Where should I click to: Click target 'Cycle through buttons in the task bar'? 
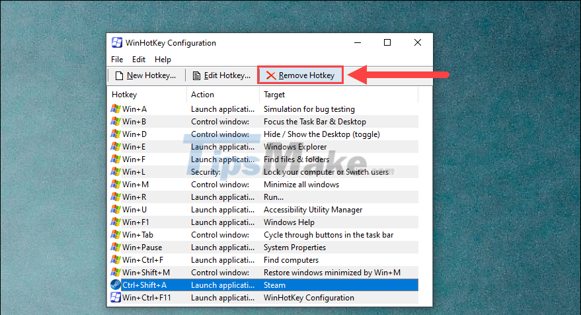pyautogui.click(x=329, y=235)
